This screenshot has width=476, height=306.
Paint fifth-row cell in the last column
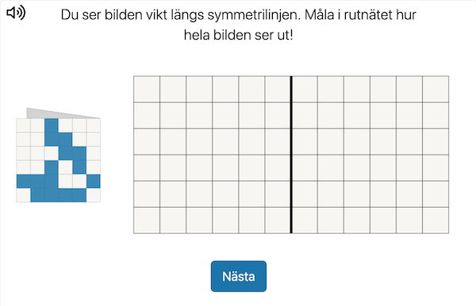[436, 194]
